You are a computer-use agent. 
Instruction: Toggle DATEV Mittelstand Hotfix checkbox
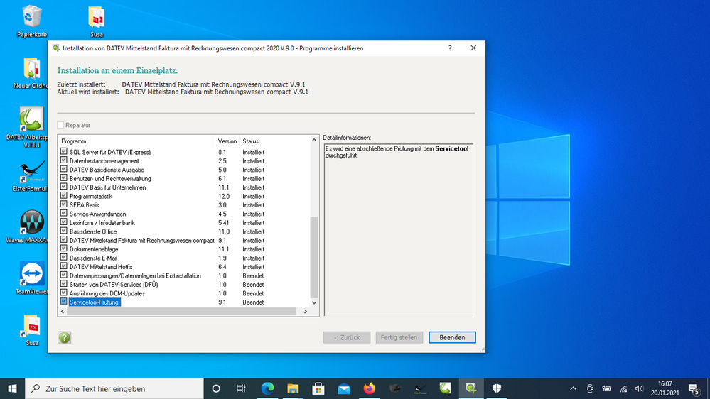point(63,266)
